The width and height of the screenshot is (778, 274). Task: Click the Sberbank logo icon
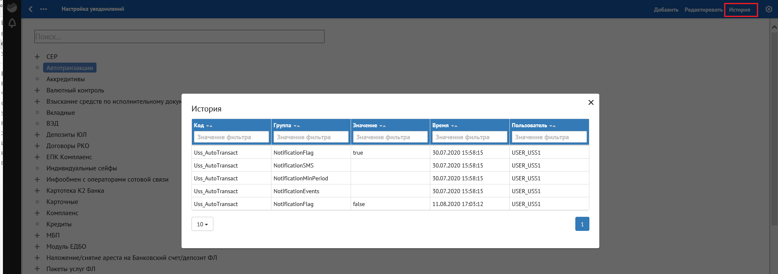pos(12,7)
